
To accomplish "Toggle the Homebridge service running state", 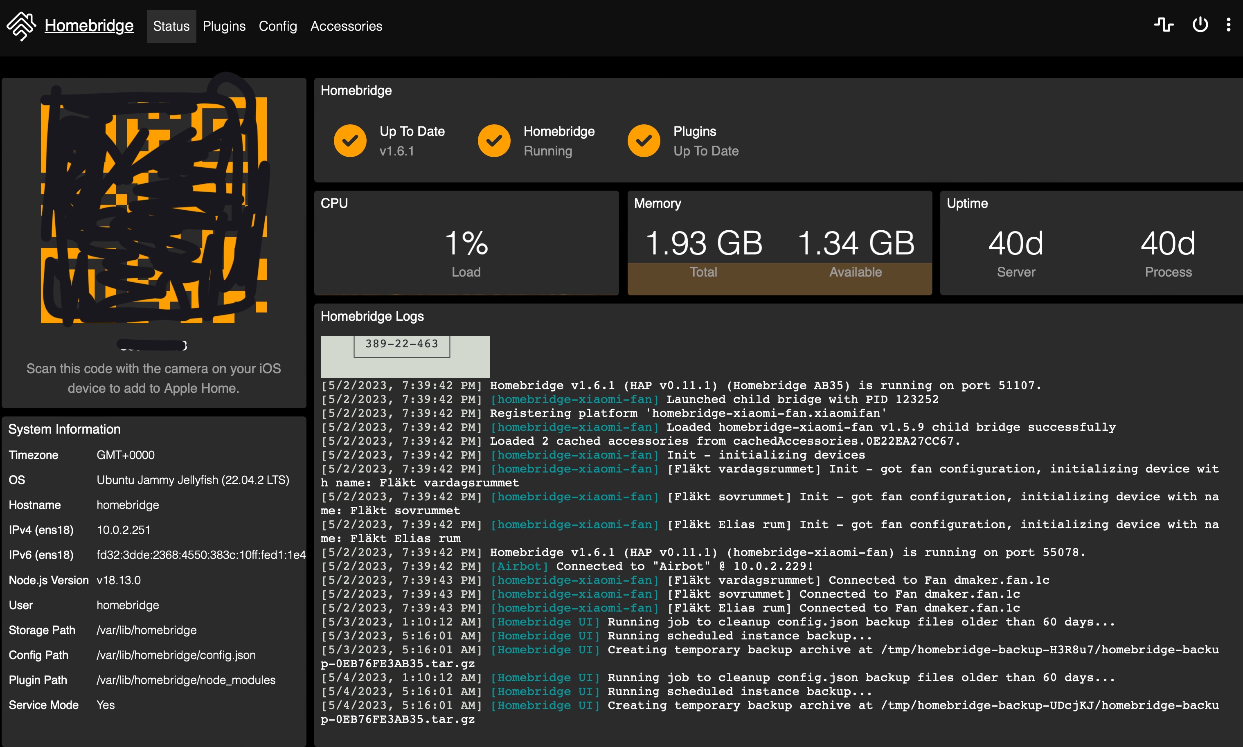I will 1200,25.
